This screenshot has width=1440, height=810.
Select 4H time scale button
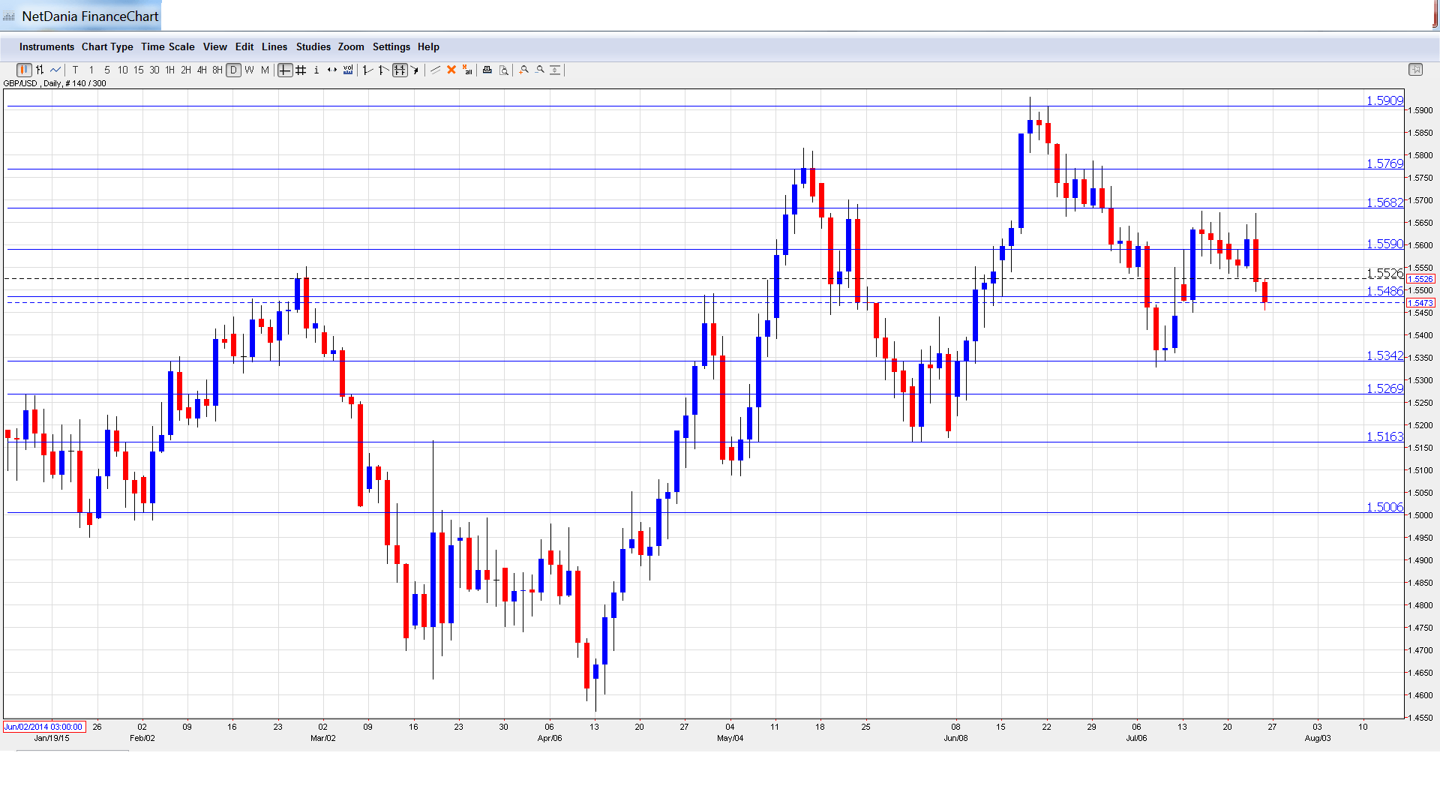pyautogui.click(x=201, y=70)
